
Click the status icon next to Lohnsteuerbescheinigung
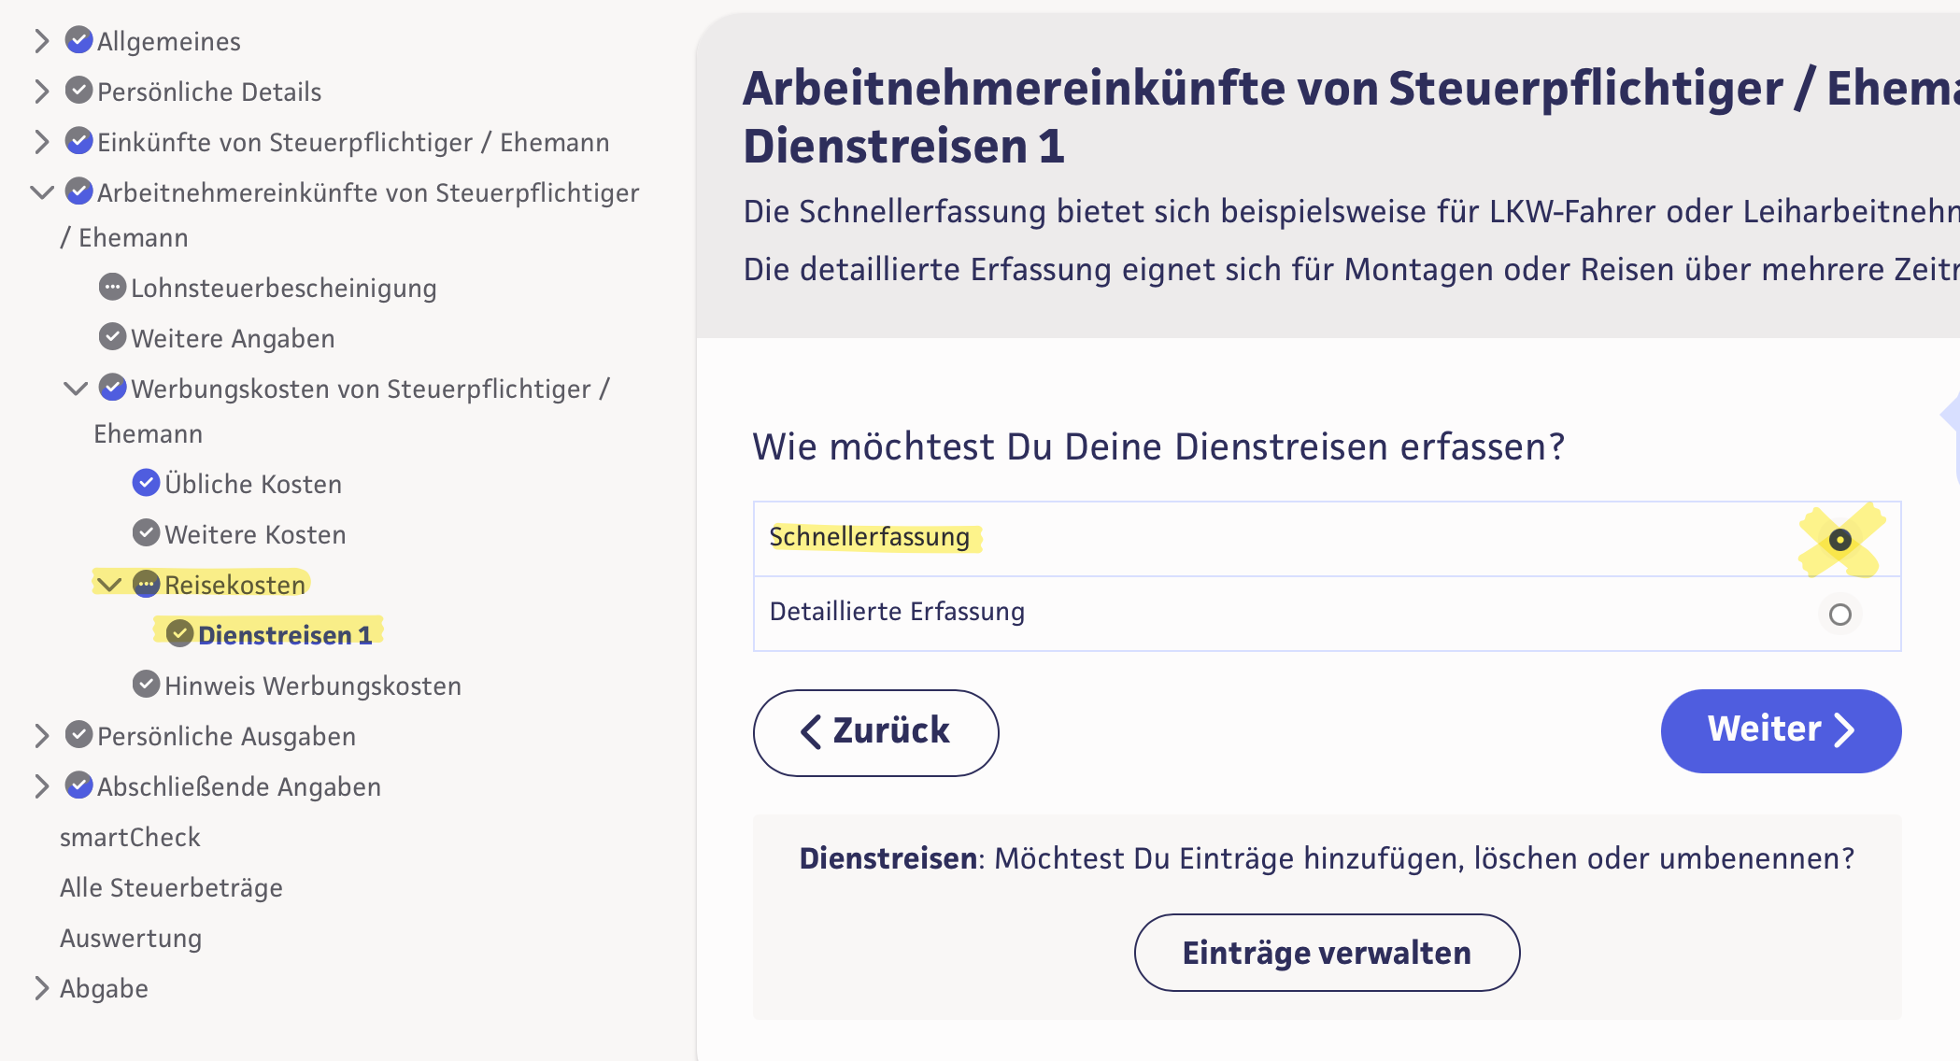(x=112, y=287)
